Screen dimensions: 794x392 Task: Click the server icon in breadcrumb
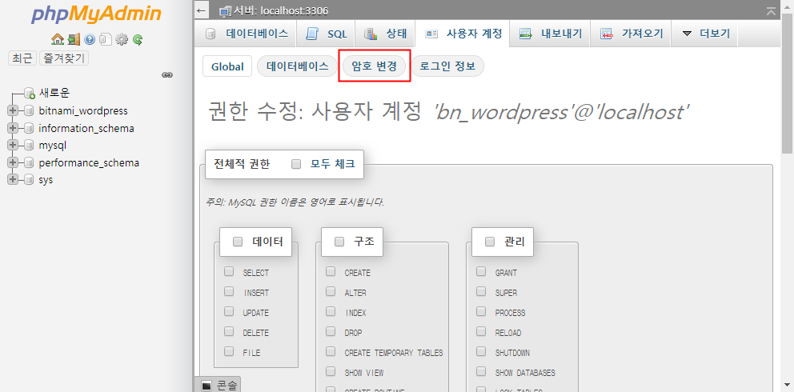pyautogui.click(x=226, y=10)
